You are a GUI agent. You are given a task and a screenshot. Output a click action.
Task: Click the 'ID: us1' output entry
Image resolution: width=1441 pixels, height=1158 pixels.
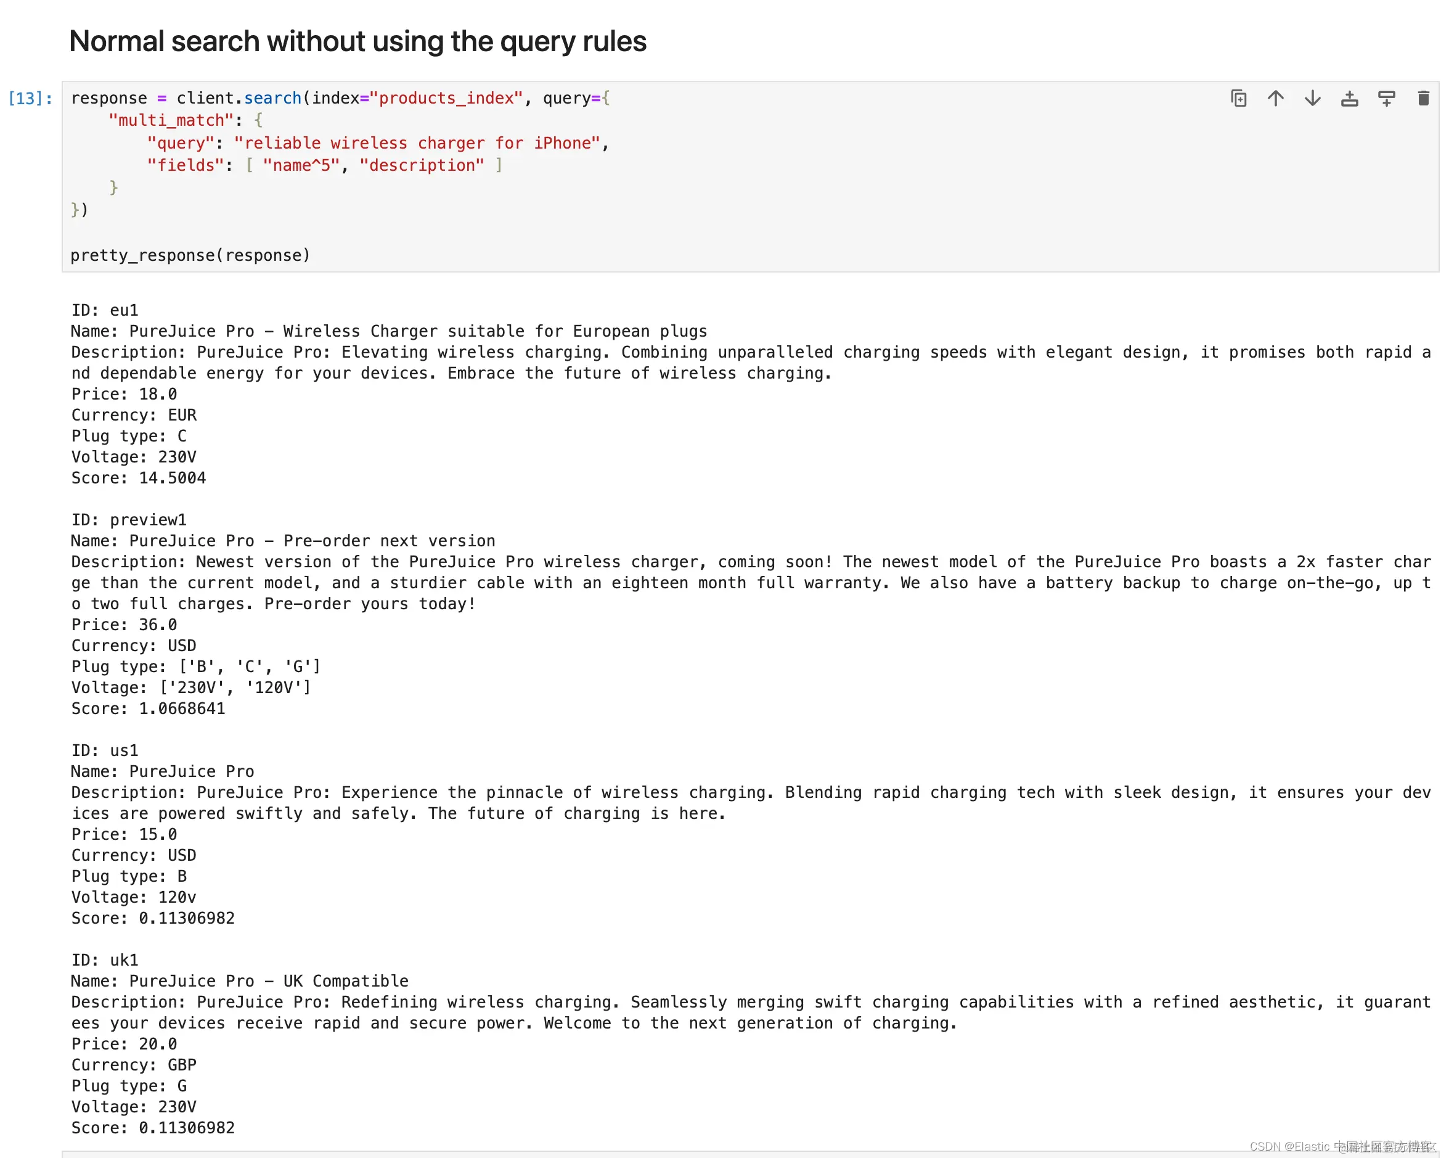click(x=105, y=750)
